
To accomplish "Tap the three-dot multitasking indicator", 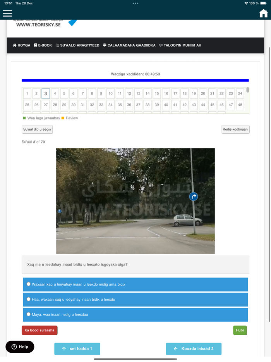I will [135, 3].
